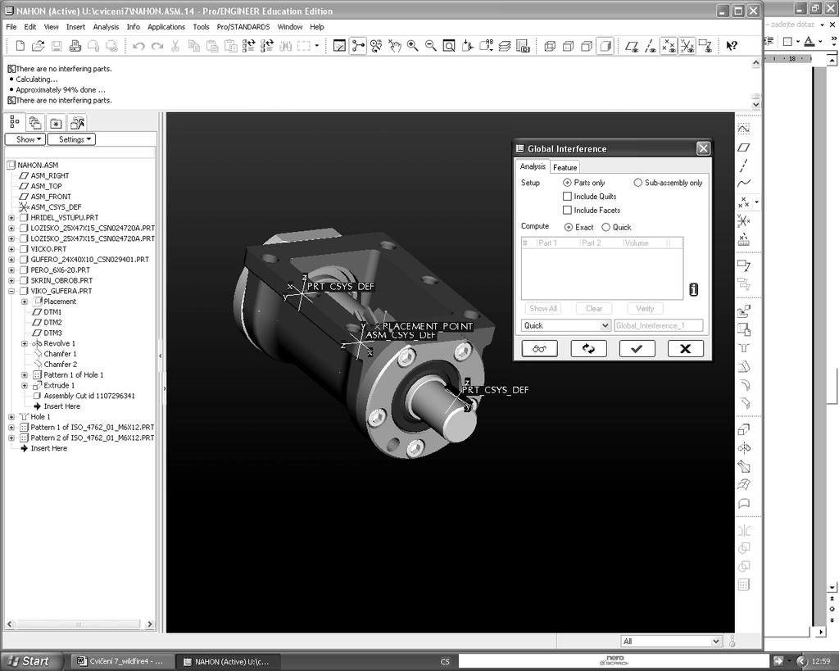Click the preview glasses button in dialog

pos(539,349)
